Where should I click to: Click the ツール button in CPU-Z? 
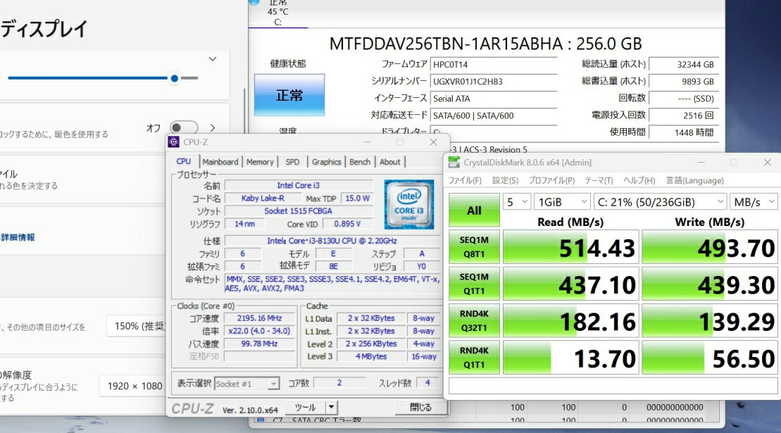(x=306, y=407)
